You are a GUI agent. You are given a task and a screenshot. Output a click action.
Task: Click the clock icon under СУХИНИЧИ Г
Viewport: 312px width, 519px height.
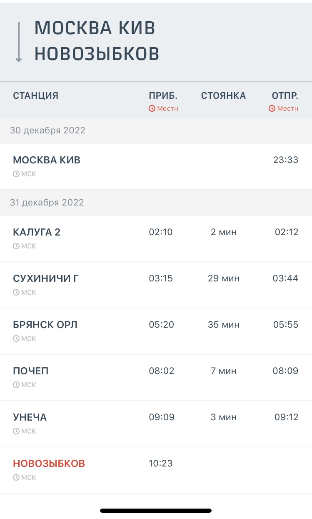click(x=16, y=292)
